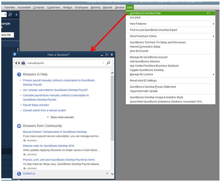The image size is (221, 183).
Task: Select Update QuickBooks Desktop
Action: 170,70
